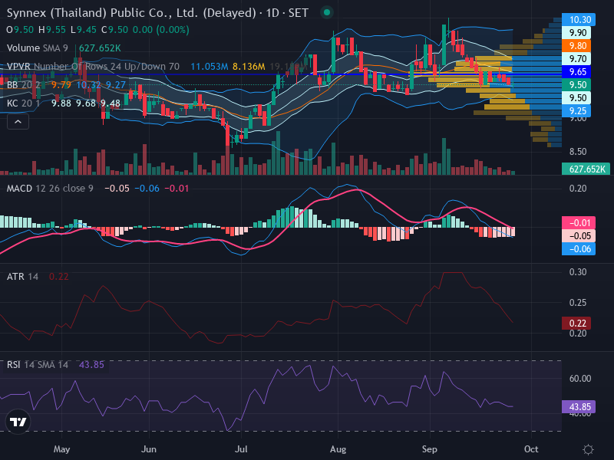Select the MACD 12 26 close 9 legend
The width and height of the screenshot is (614, 460).
pos(50,189)
